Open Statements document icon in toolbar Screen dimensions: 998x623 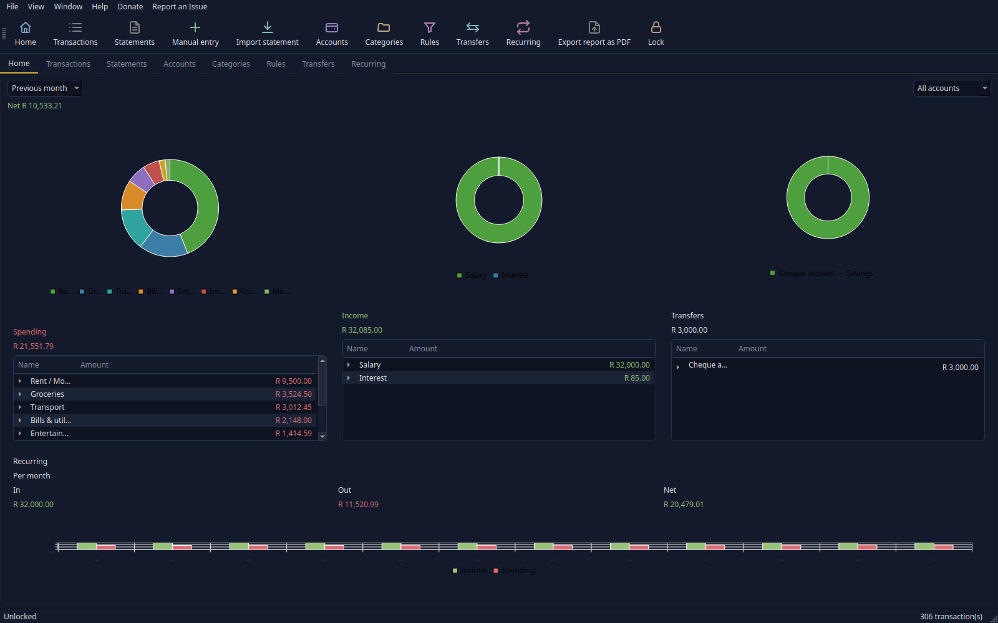(x=135, y=27)
